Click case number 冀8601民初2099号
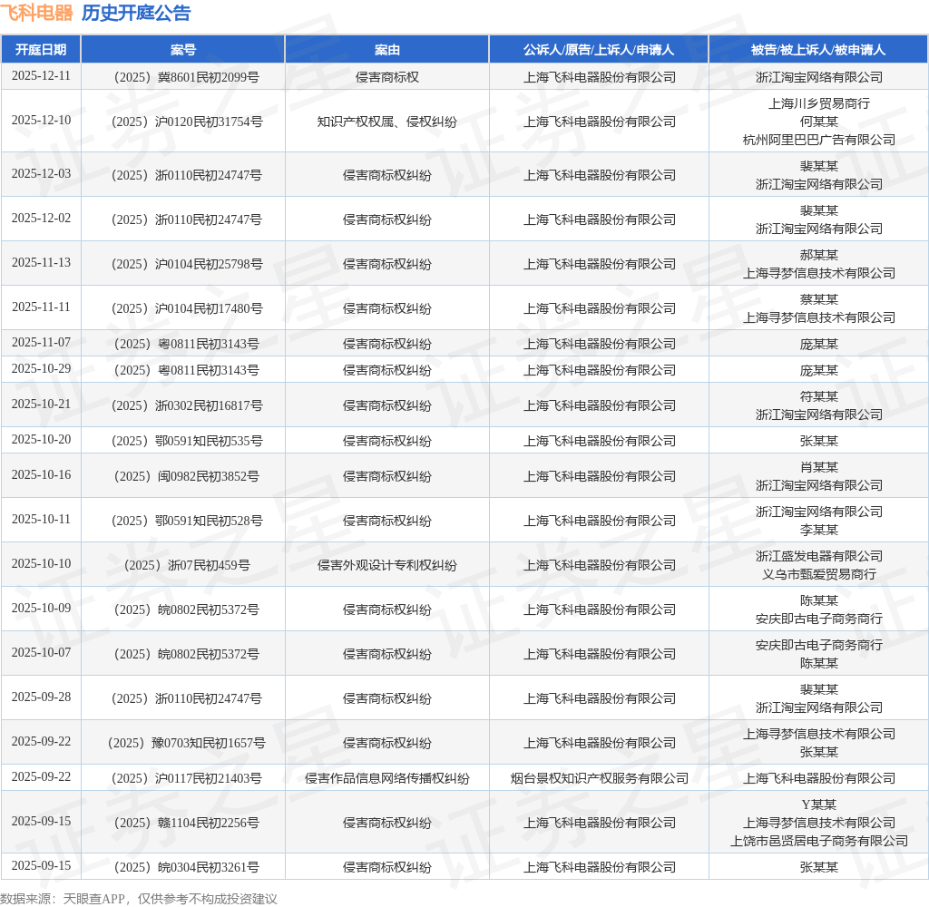This screenshot has height=907, width=929. click(x=187, y=77)
